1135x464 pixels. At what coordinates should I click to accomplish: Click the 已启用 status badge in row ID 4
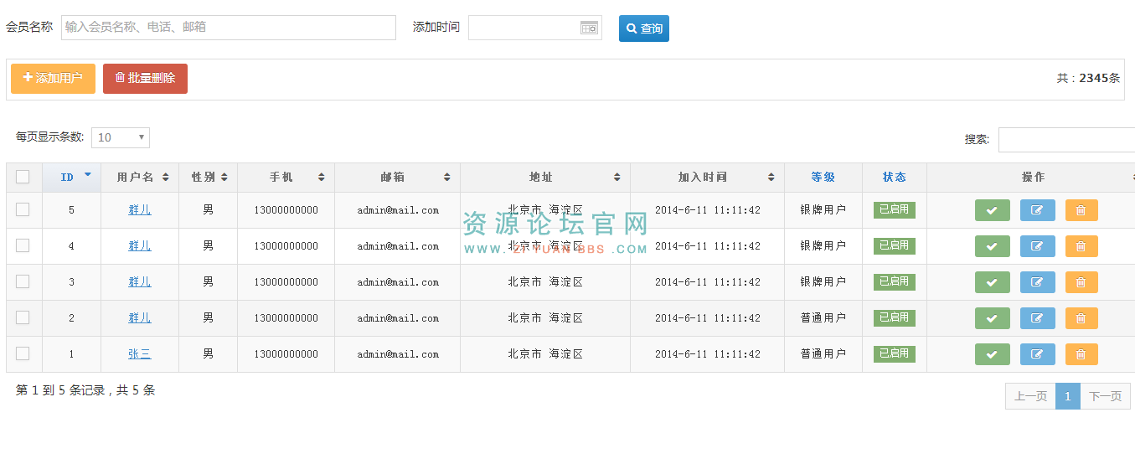pos(895,245)
